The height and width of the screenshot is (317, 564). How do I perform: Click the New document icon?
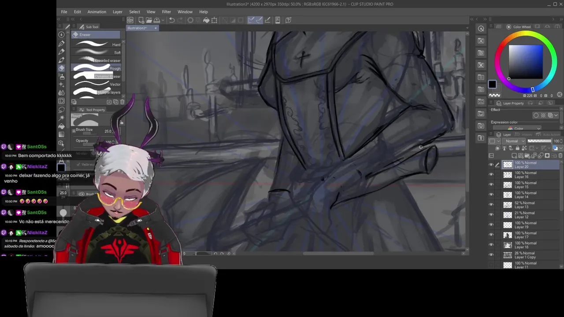pos(141,20)
